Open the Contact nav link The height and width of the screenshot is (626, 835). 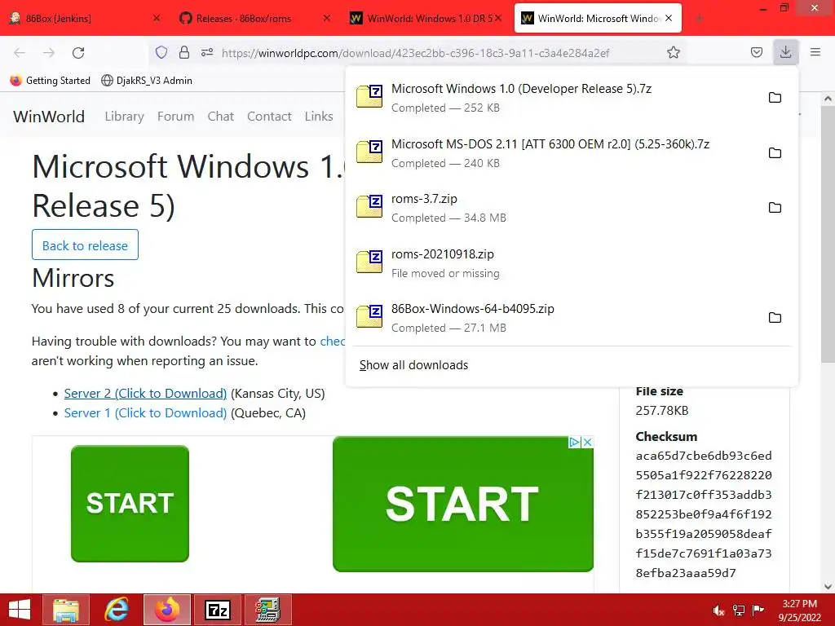269,116
